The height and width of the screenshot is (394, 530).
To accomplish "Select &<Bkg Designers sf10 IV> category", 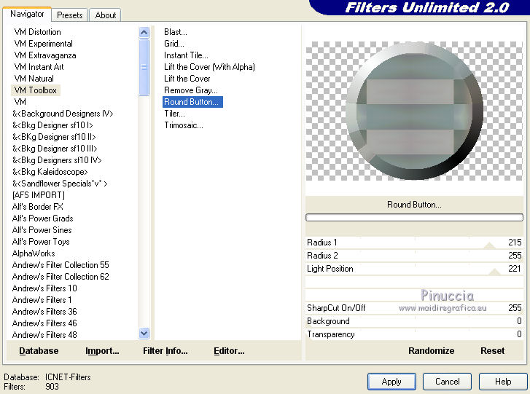I will (x=57, y=160).
